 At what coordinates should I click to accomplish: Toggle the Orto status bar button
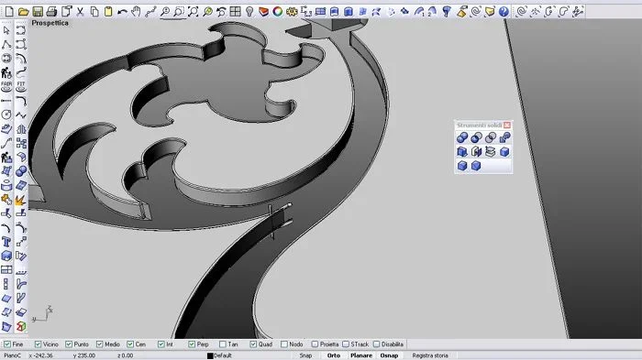334,355
